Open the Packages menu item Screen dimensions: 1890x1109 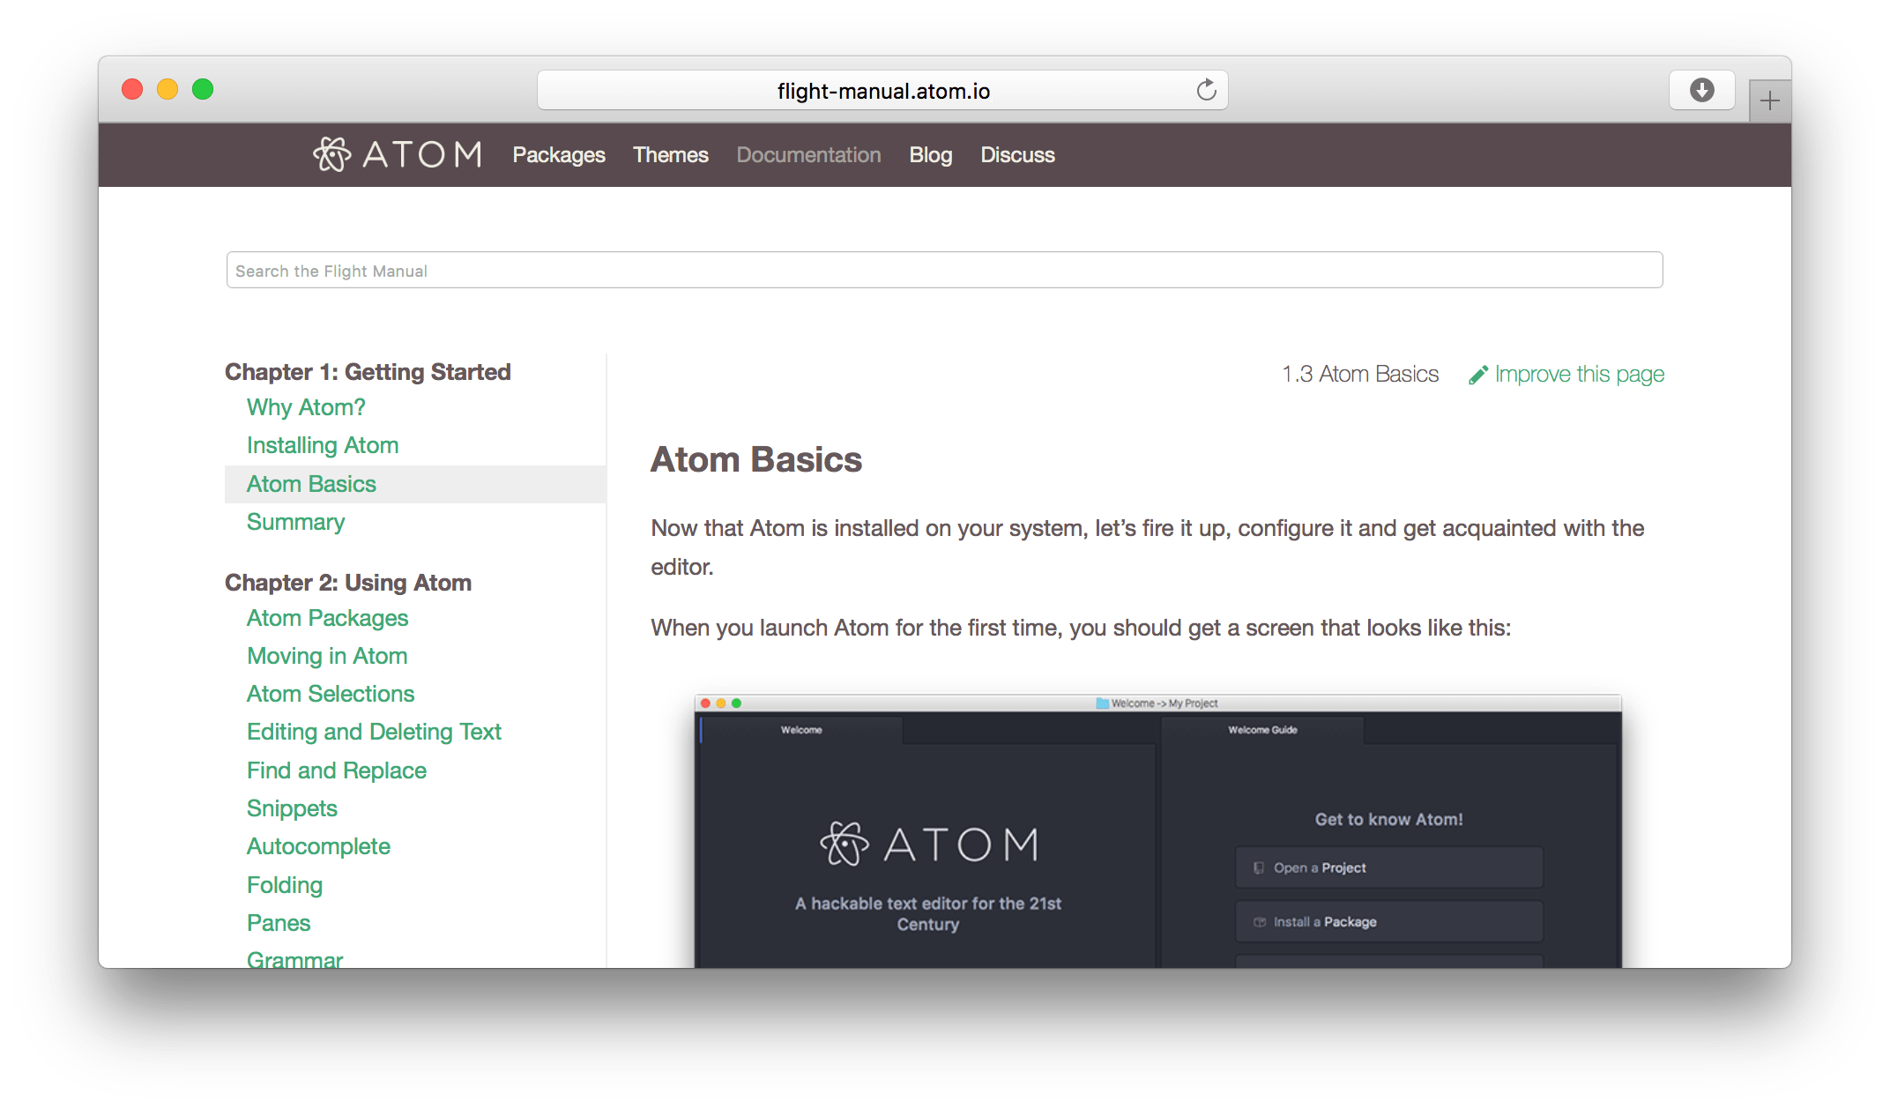click(558, 154)
